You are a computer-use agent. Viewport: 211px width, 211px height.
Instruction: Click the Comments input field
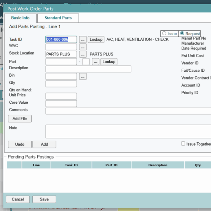(x=128, y=111)
